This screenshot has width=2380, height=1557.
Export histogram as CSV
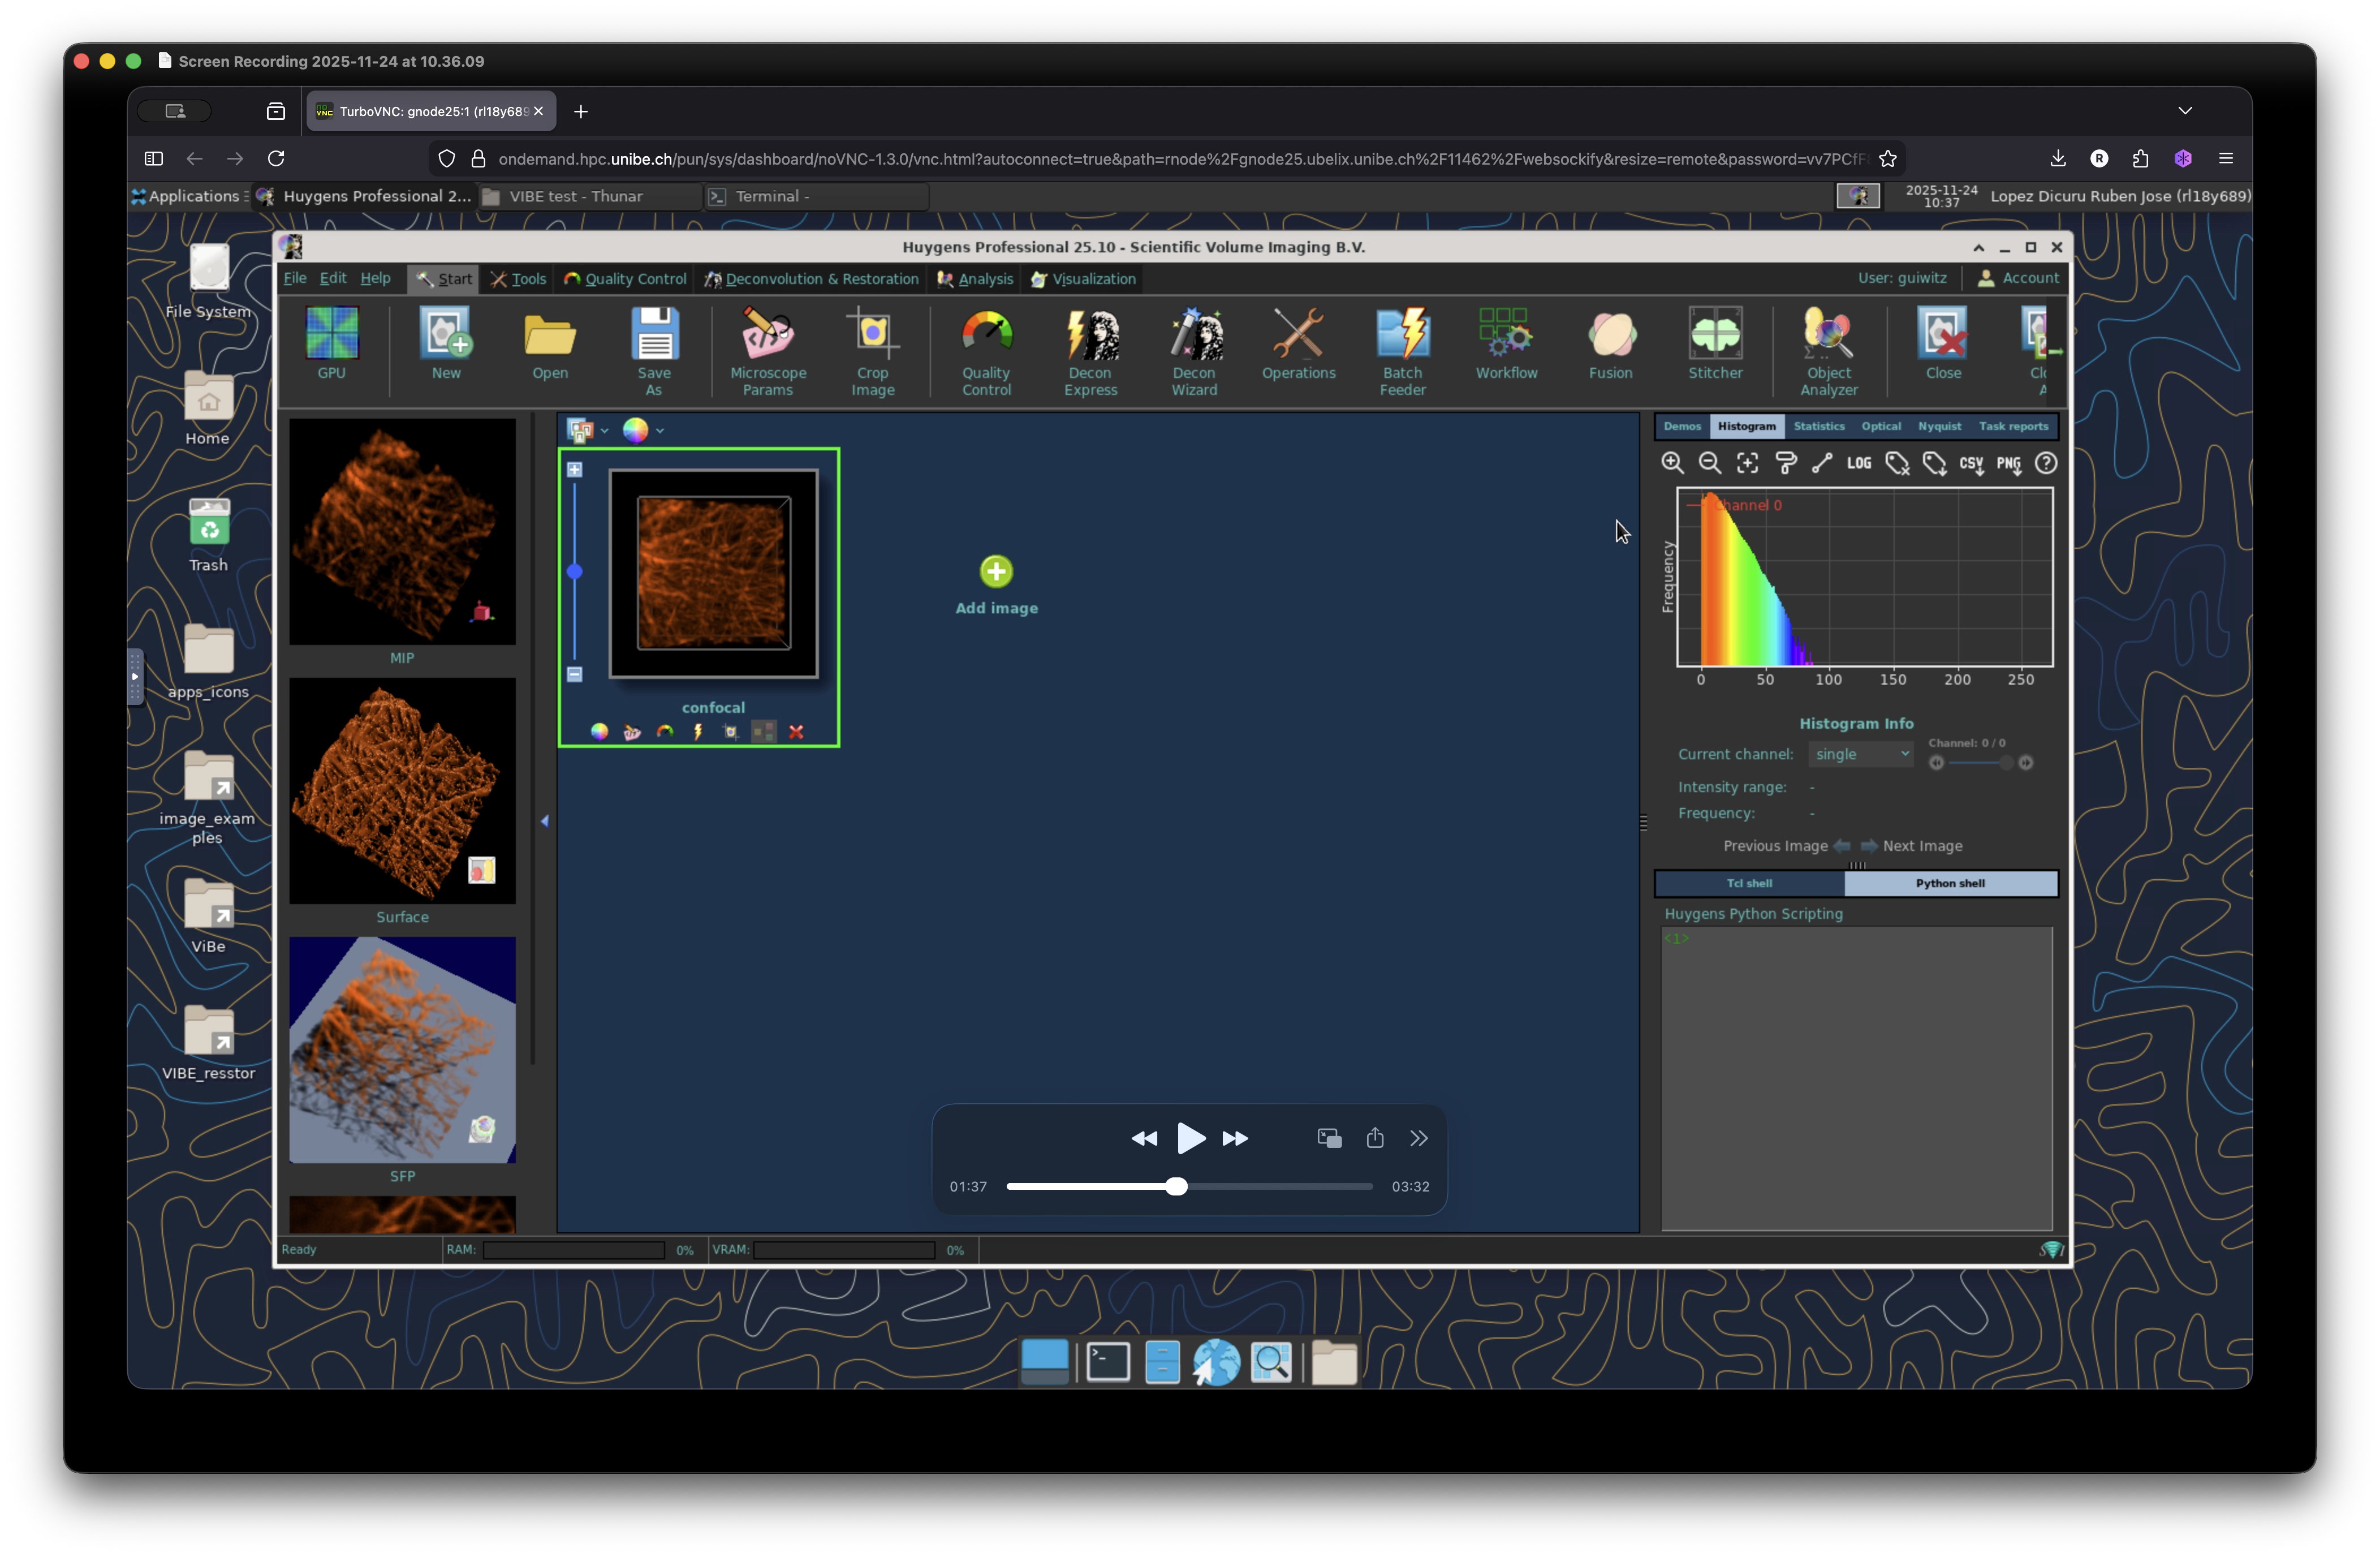pos(1971,463)
